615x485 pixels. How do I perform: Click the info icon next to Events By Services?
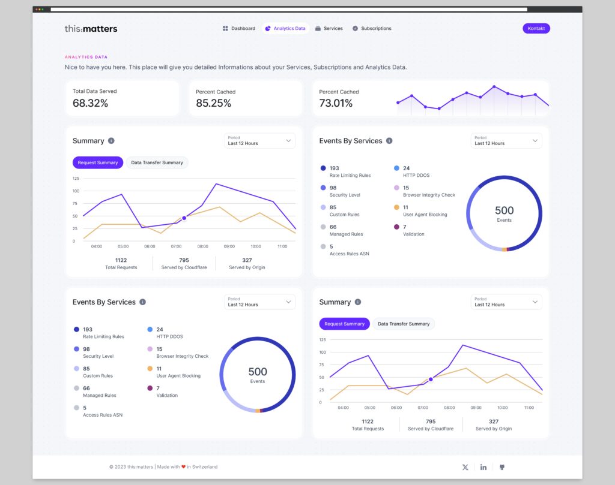(x=389, y=141)
